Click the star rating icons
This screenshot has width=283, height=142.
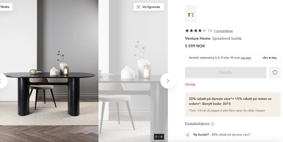click(x=195, y=31)
